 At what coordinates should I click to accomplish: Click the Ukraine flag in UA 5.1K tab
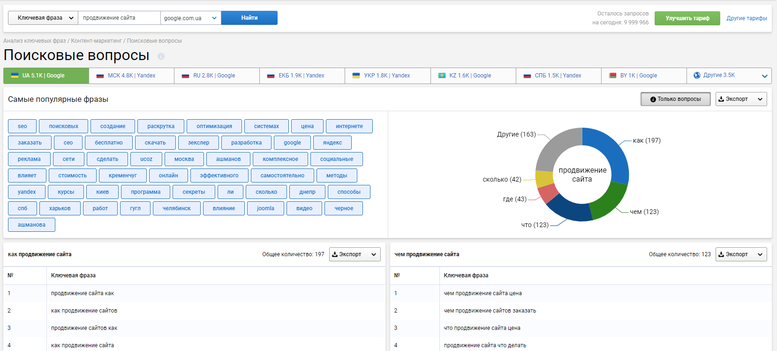pyautogui.click(x=15, y=75)
